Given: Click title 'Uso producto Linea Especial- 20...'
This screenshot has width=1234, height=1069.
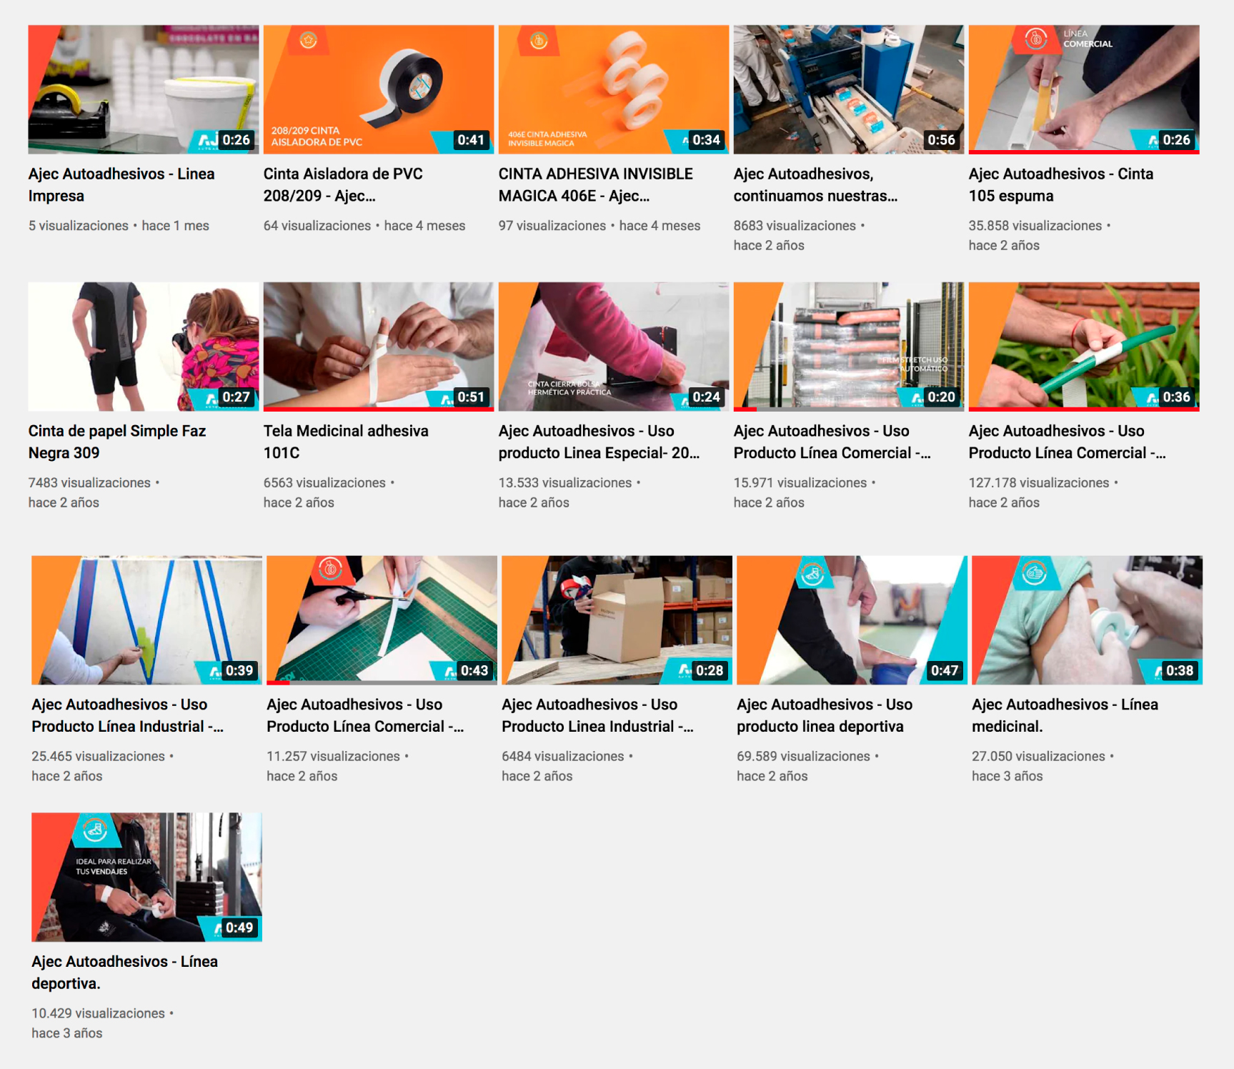Looking at the screenshot, I should point(599,442).
